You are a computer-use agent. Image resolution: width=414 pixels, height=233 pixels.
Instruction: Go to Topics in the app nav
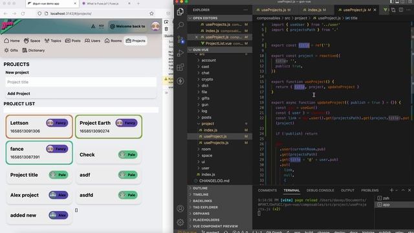pos(53,41)
